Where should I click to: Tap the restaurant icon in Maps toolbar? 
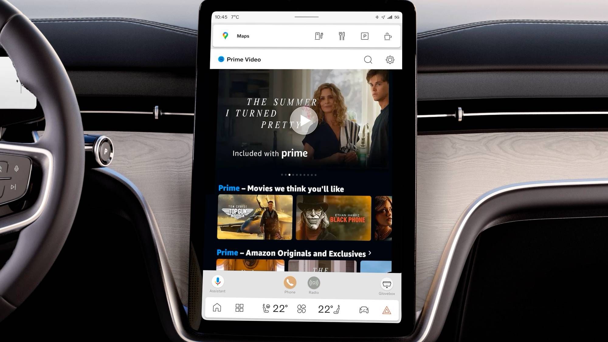342,36
